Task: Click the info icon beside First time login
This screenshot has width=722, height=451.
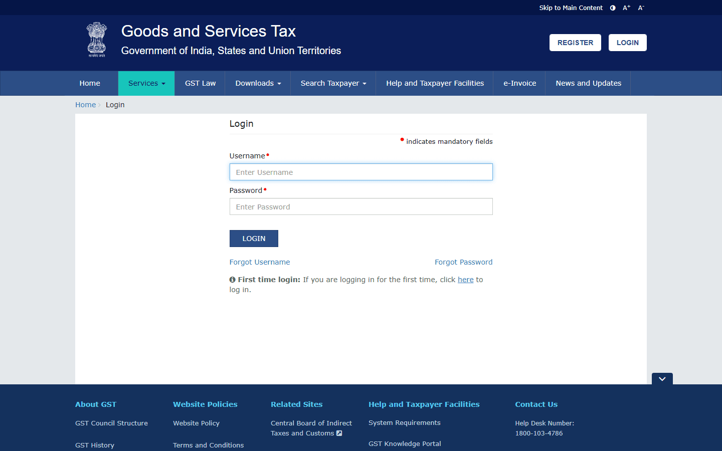Action: [x=233, y=280]
